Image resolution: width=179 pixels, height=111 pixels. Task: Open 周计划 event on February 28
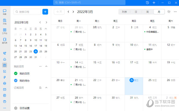(78, 32)
